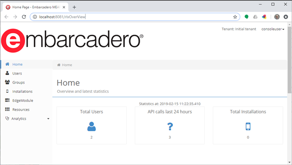
Task: Click the browser update arrow icon
Action: tap(286, 17)
